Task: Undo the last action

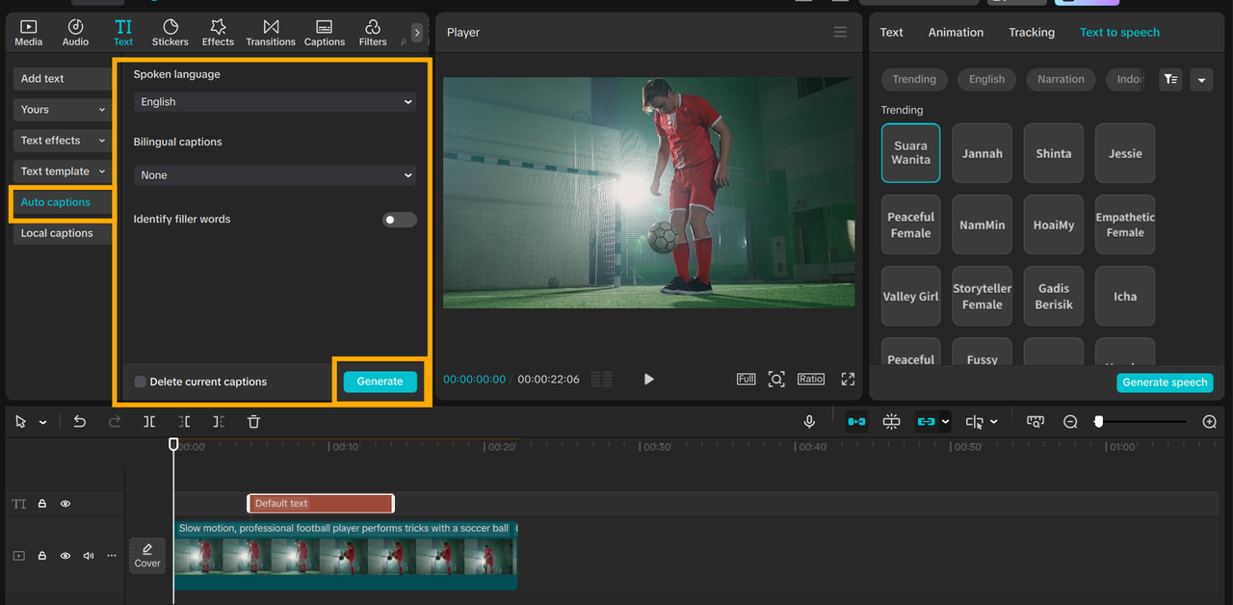Action: (80, 422)
